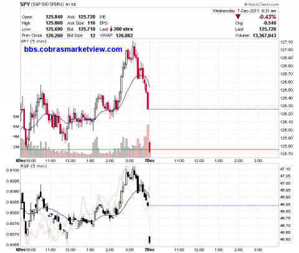This screenshot has height=253, width=299.
Task: Select the 200 shrs last trade size
Action: 123,29
